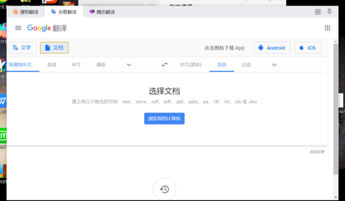Image resolution: width=345 pixels, height=201 pixels.
Task: Choose 英语 as source language
Action: (x=51, y=64)
